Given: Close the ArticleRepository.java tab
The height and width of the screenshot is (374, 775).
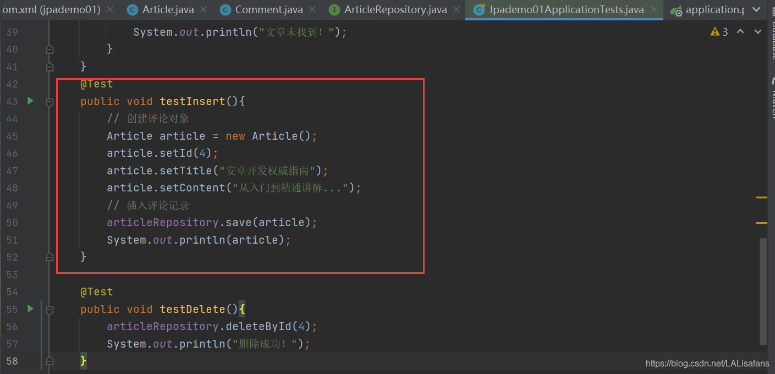Looking at the screenshot, I should tap(455, 10).
